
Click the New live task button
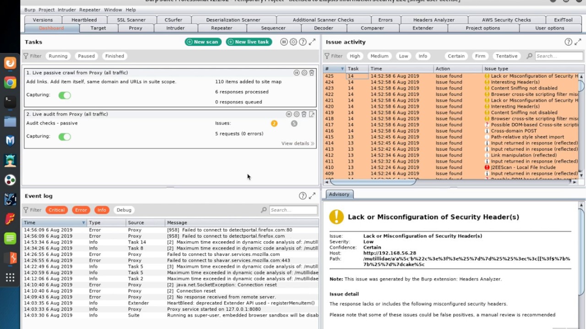[x=249, y=42]
